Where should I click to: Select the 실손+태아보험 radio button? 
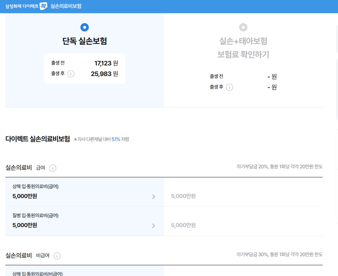pyautogui.click(x=243, y=27)
